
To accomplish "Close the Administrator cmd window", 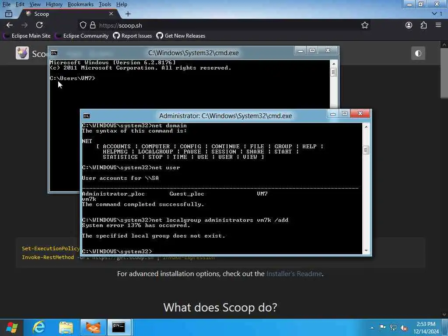I will pos(360,113).
